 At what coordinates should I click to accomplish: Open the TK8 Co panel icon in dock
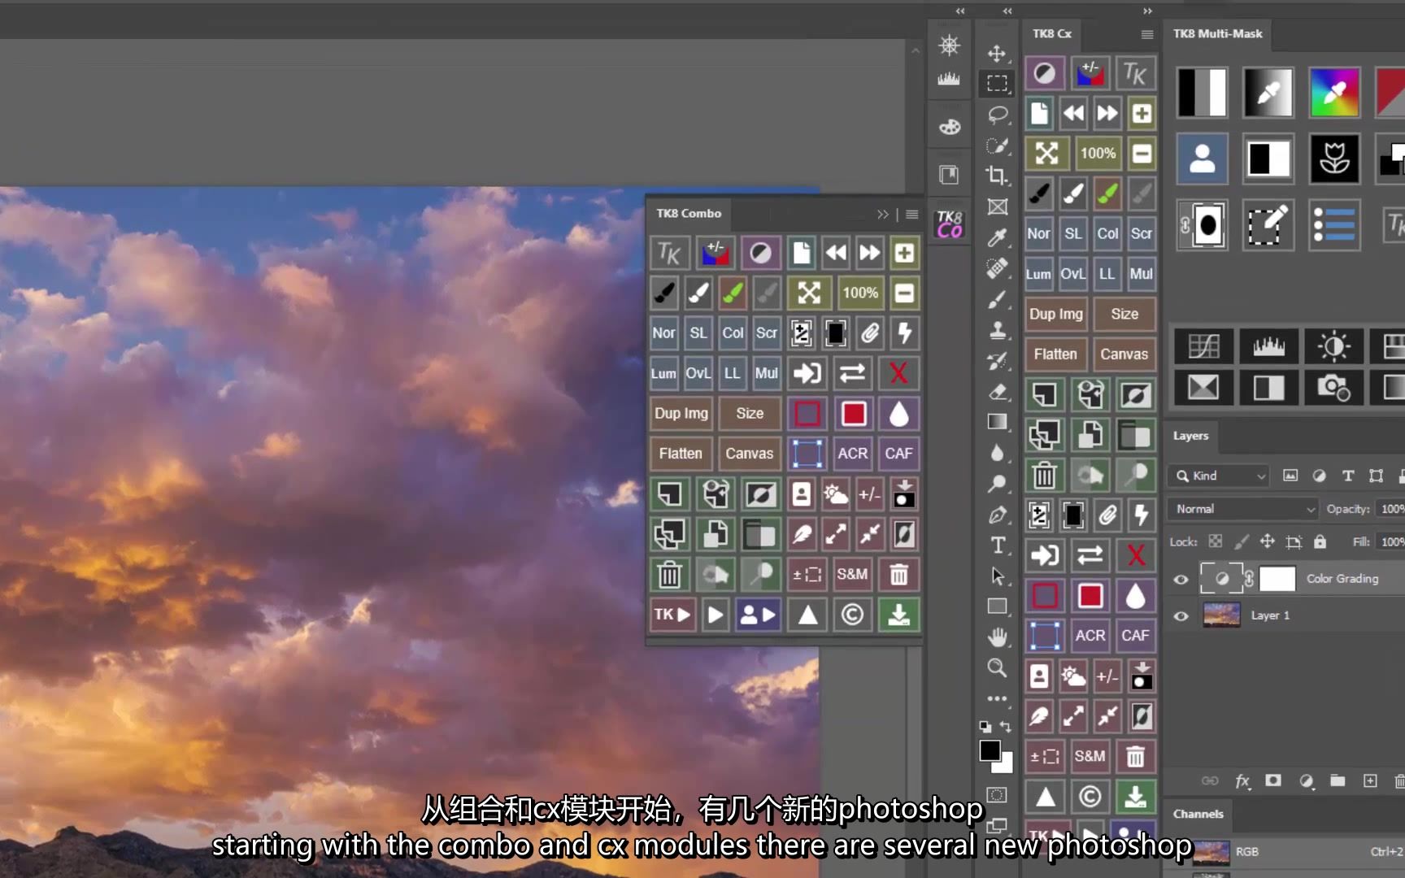(x=949, y=224)
